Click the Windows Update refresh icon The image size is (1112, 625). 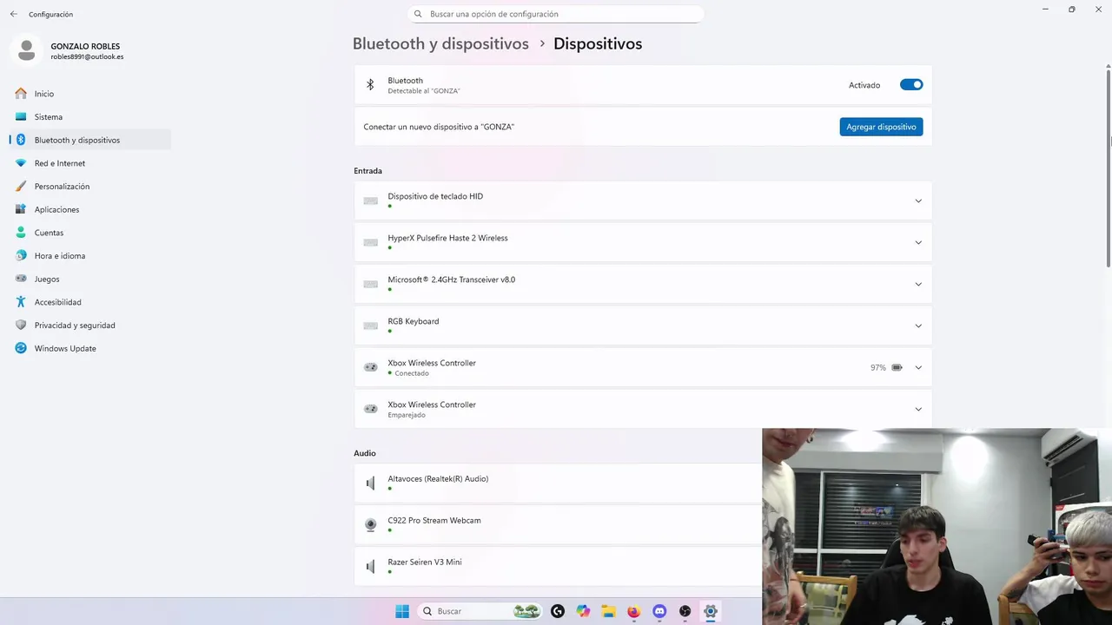(x=21, y=348)
